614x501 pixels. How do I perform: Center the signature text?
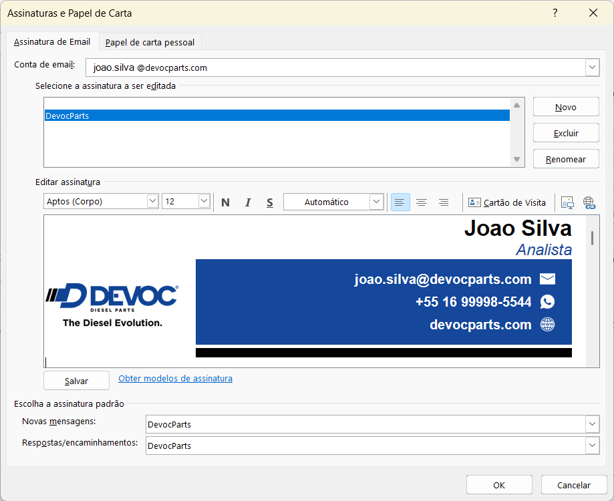[x=422, y=202]
